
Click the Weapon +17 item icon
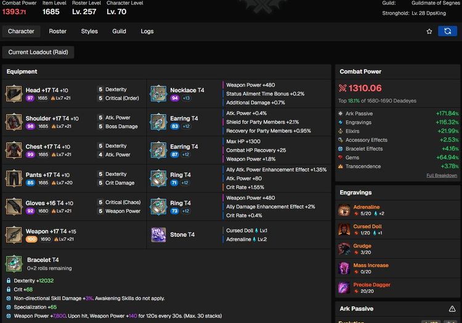pyautogui.click(x=14, y=235)
